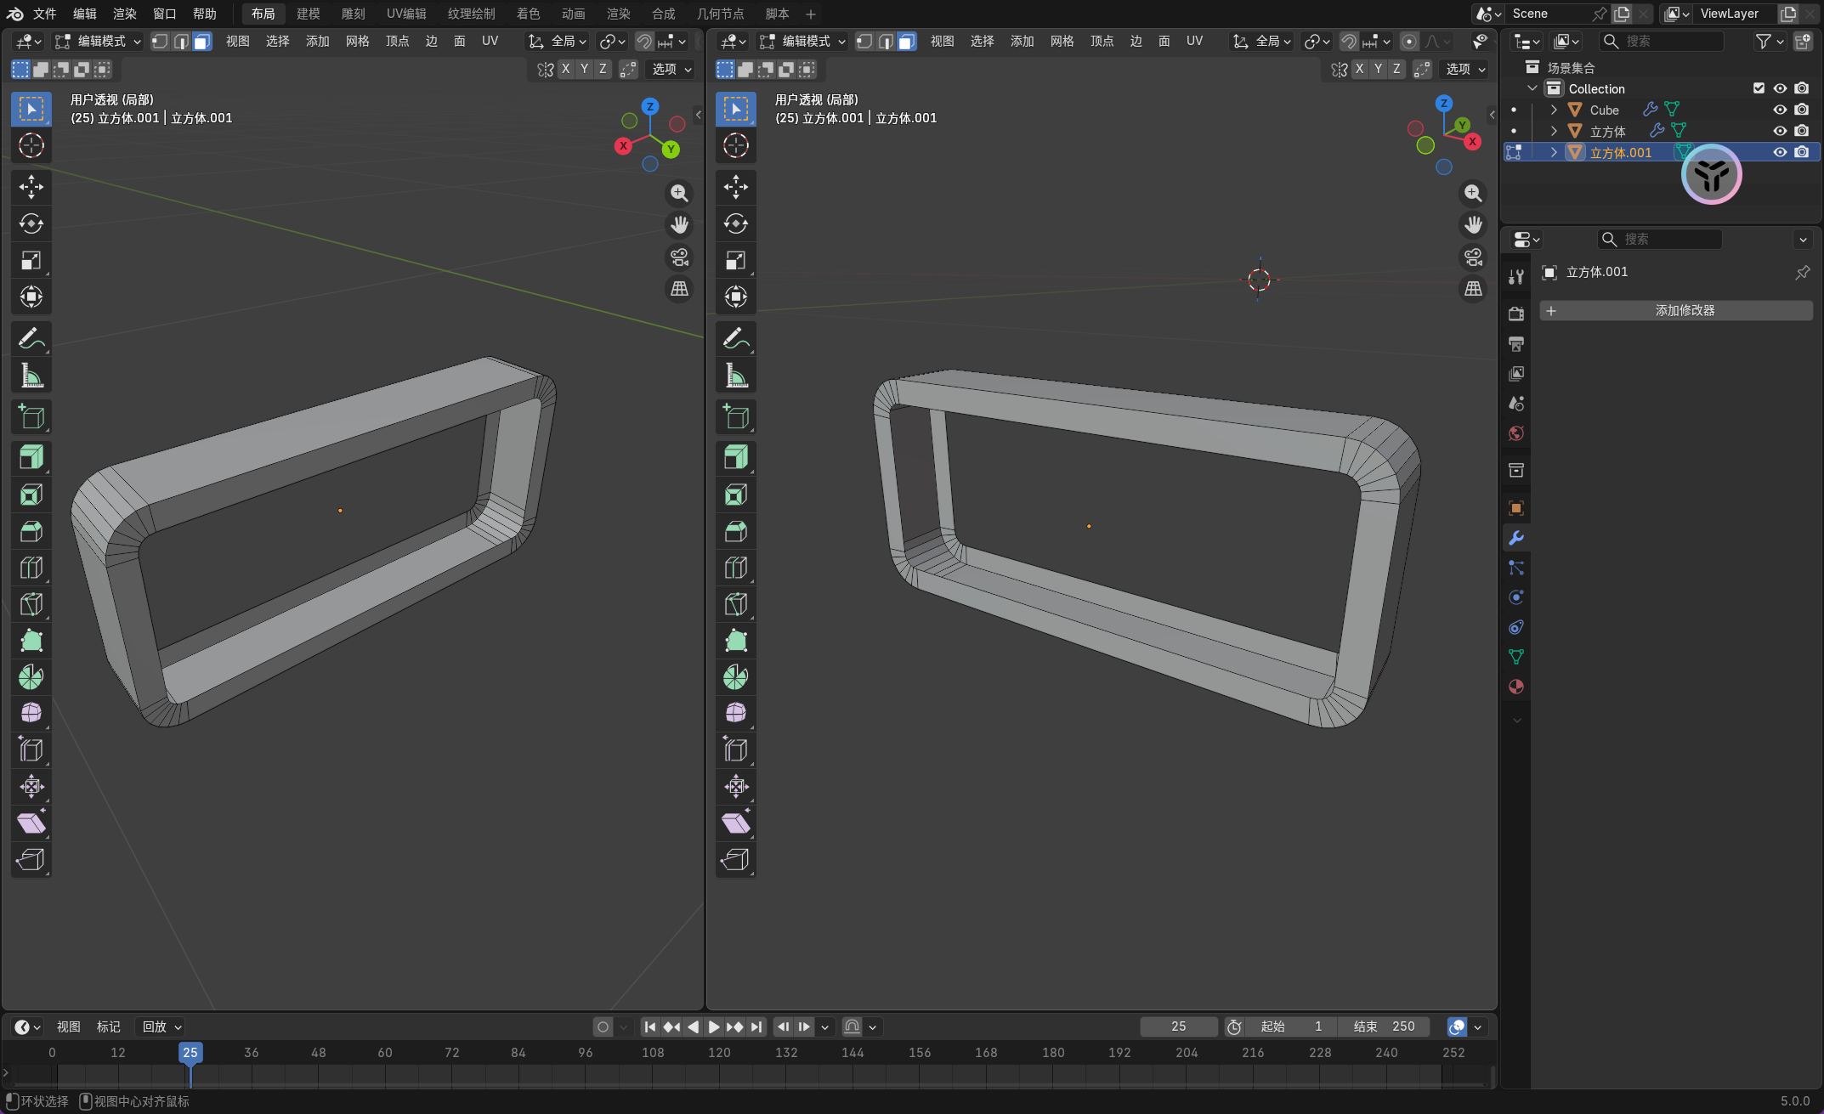Open the 编辑模式 dropdown in left viewport
Viewport: 1824px width, 1114px height.
coord(99,41)
